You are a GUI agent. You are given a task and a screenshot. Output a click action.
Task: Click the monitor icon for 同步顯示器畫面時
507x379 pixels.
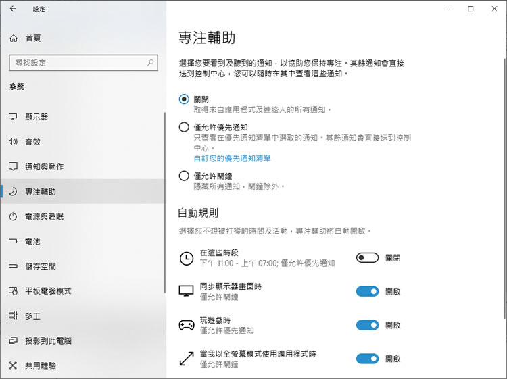click(x=187, y=291)
